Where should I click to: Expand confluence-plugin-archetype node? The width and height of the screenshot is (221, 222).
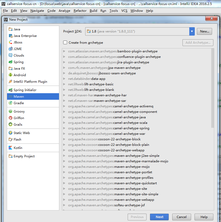pos(64,57)
